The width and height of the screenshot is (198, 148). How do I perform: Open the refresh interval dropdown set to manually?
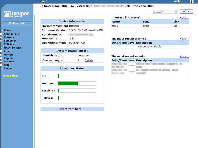click(x=166, y=12)
